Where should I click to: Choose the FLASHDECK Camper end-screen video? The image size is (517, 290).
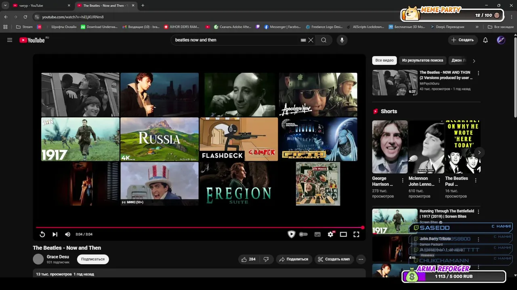pyautogui.click(x=239, y=139)
